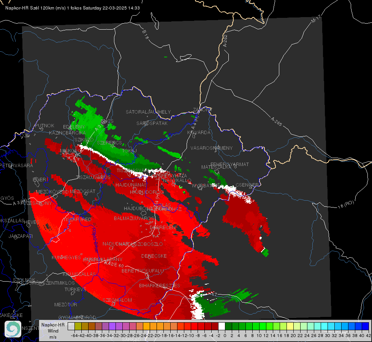Click the DEBRECEN city label
372x342 pixels.
tap(163, 227)
